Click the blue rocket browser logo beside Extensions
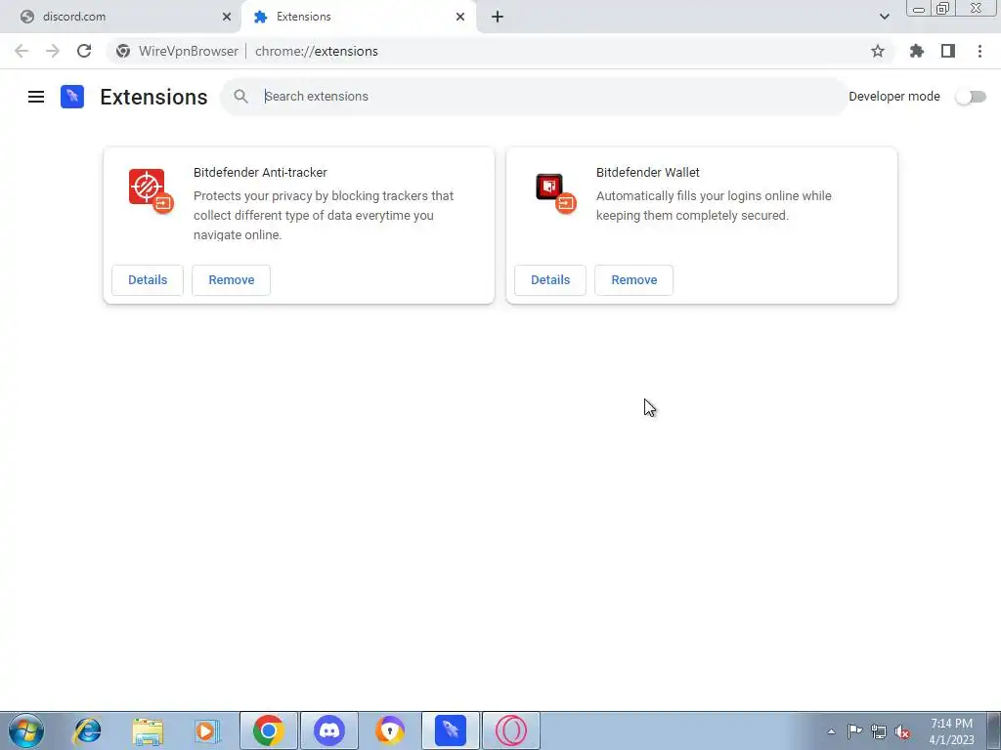The image size is (1001, 750). pyautogui.click(x=72, y=97)
